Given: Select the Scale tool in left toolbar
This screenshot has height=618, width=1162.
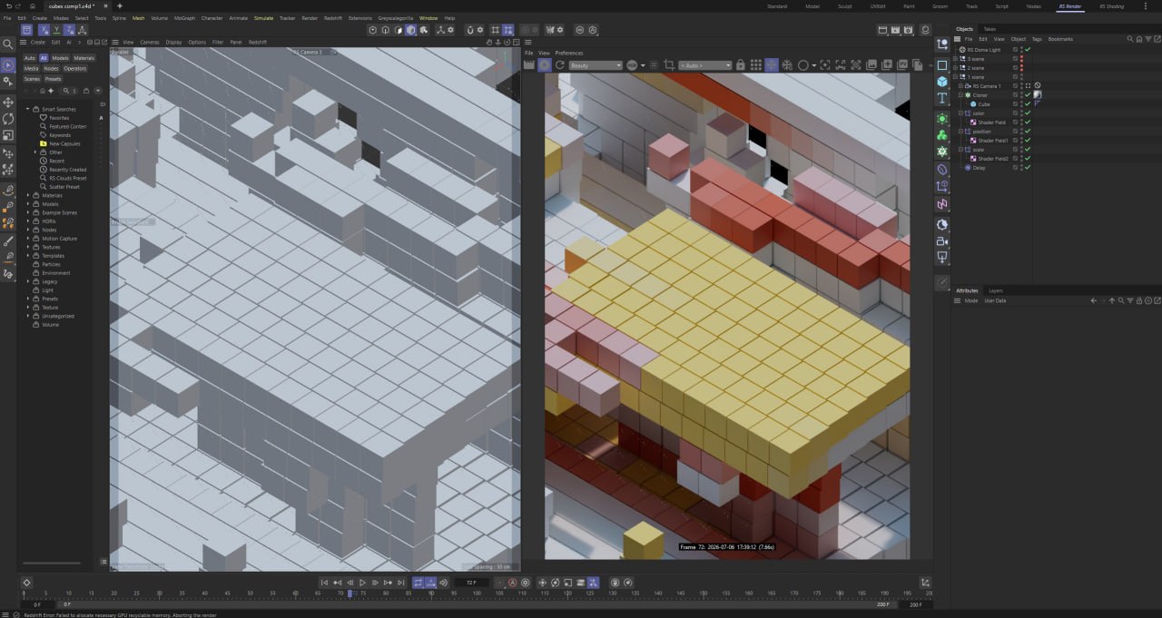Looking at the screenshot, I should (8, 135).
